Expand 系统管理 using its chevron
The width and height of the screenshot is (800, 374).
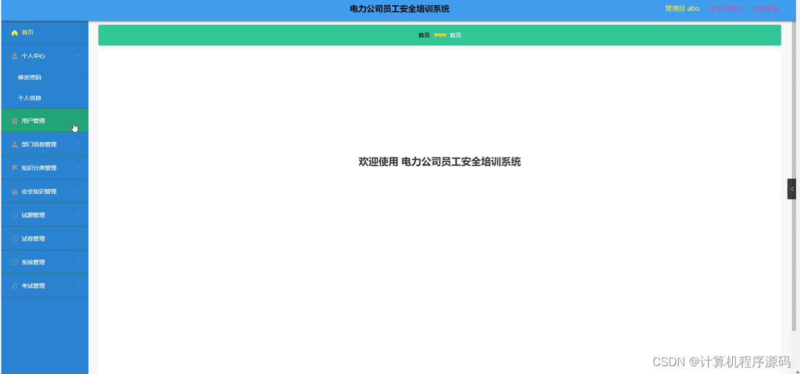coord(78,261)
